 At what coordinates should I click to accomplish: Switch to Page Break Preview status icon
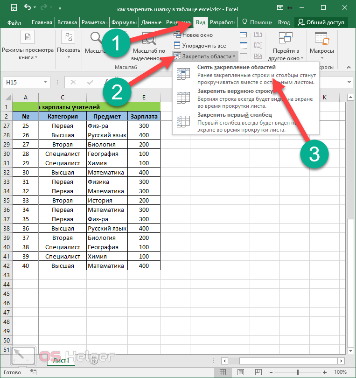[x=258, y=372]
